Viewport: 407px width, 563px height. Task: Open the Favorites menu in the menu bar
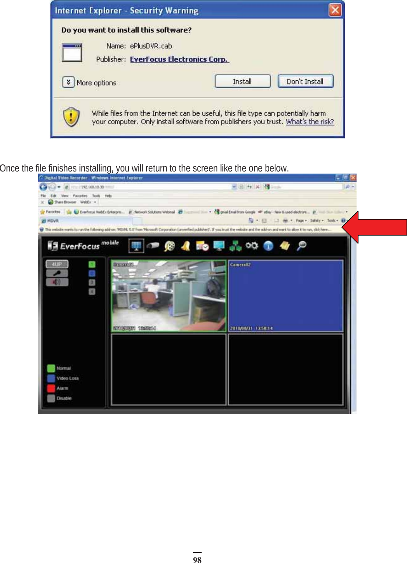[80, 196]
